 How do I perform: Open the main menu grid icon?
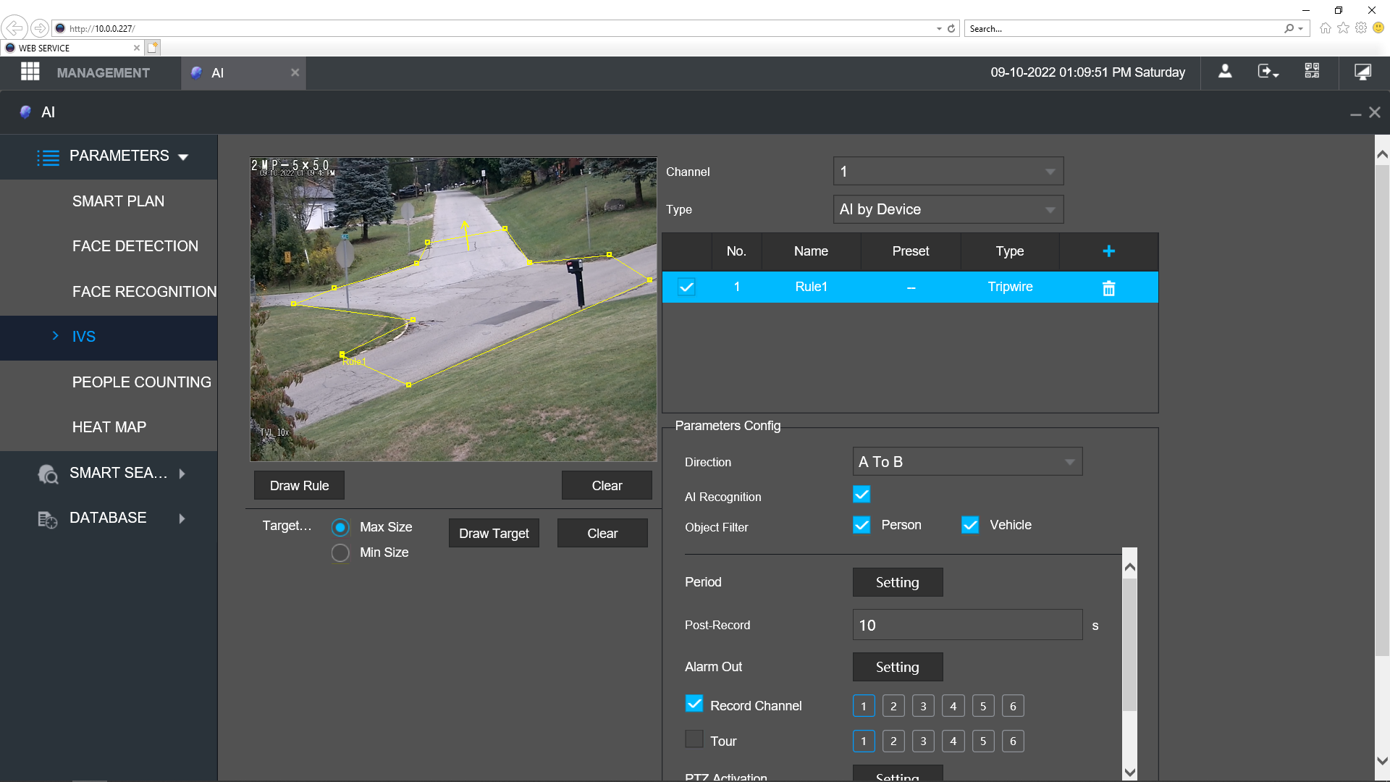30,72
